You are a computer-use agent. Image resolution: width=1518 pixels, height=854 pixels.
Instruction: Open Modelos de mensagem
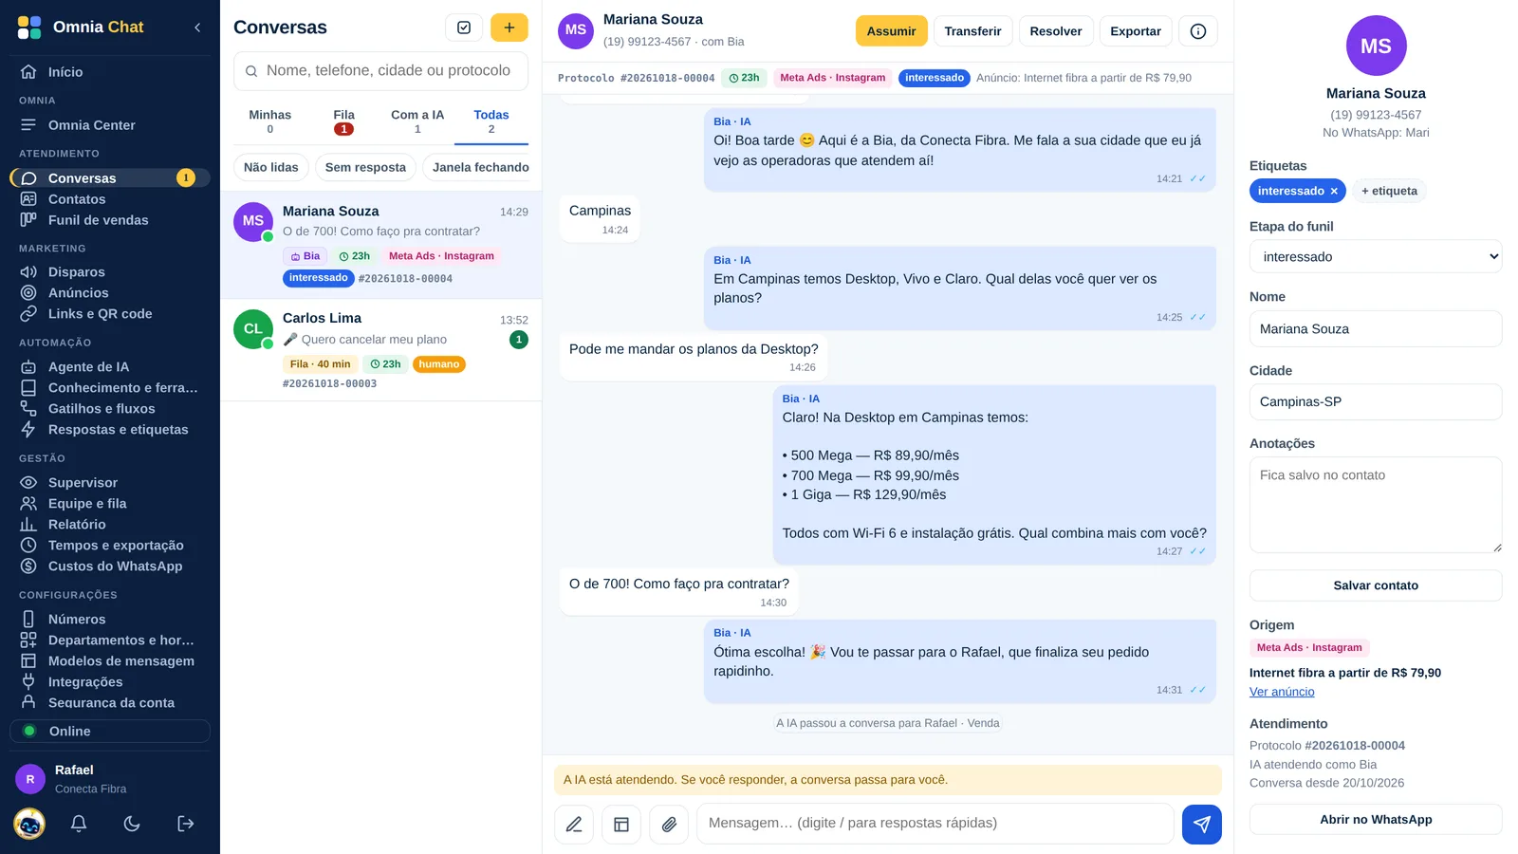(x=110, y=661)
